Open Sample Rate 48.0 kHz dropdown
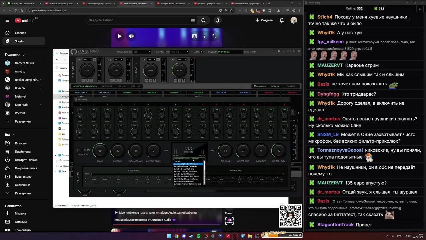 [x=179, y=52]
